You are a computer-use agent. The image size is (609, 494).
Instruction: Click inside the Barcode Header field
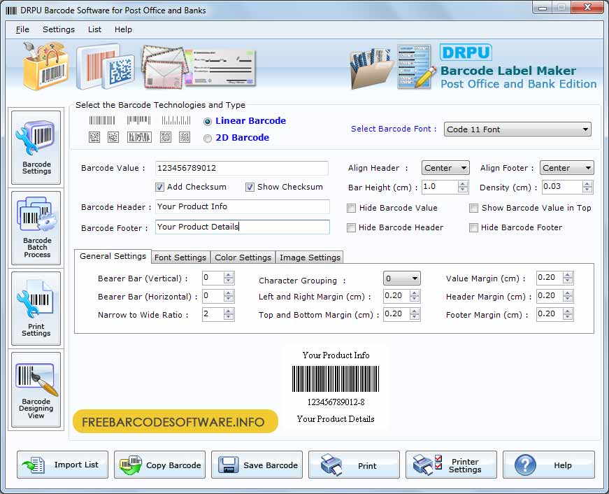point(243,207)
